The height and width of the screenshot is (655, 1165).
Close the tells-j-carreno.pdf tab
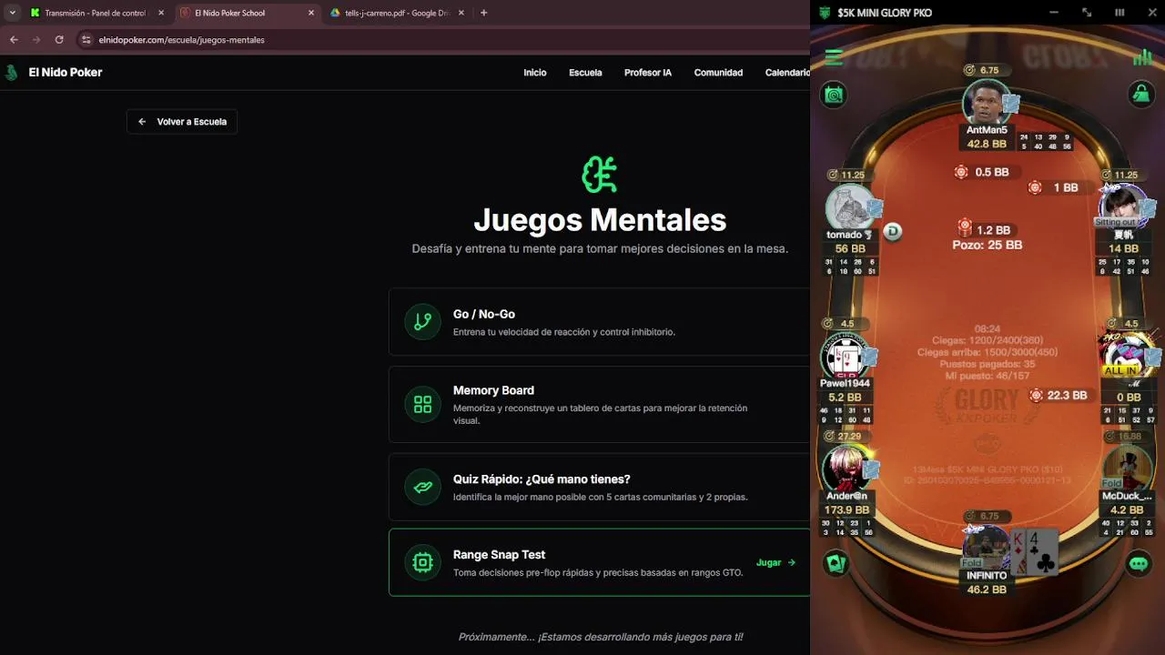(x=461, y=13)
